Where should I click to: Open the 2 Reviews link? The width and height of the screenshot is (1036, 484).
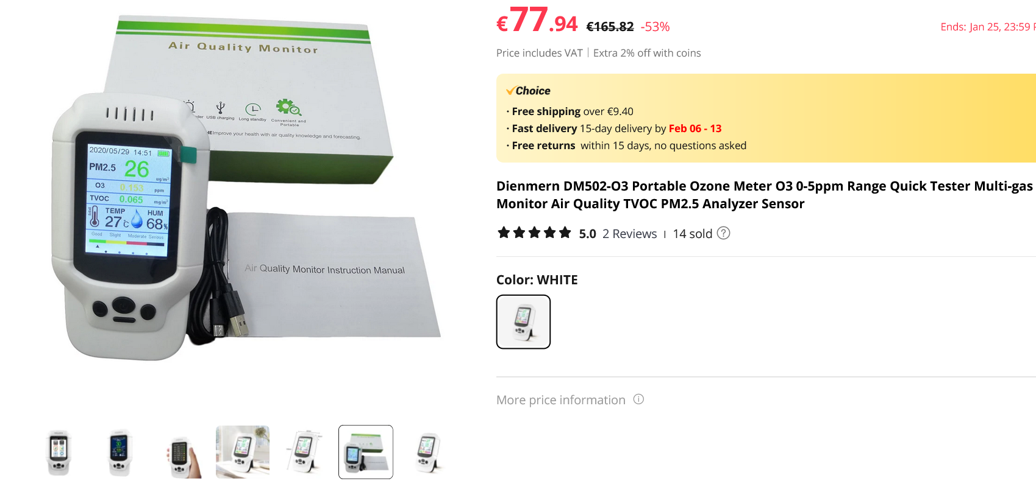[x=629, y=234]
